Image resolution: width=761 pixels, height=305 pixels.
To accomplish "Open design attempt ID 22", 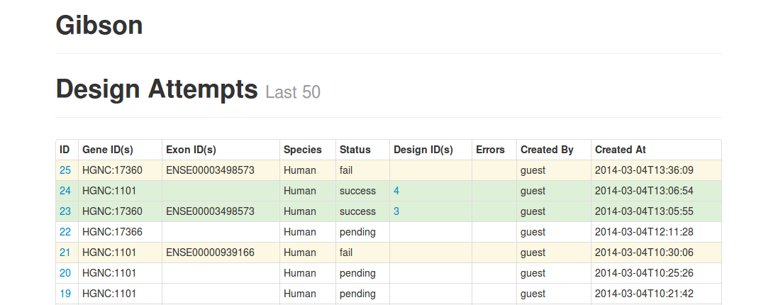I will click(x=65, y=232).
